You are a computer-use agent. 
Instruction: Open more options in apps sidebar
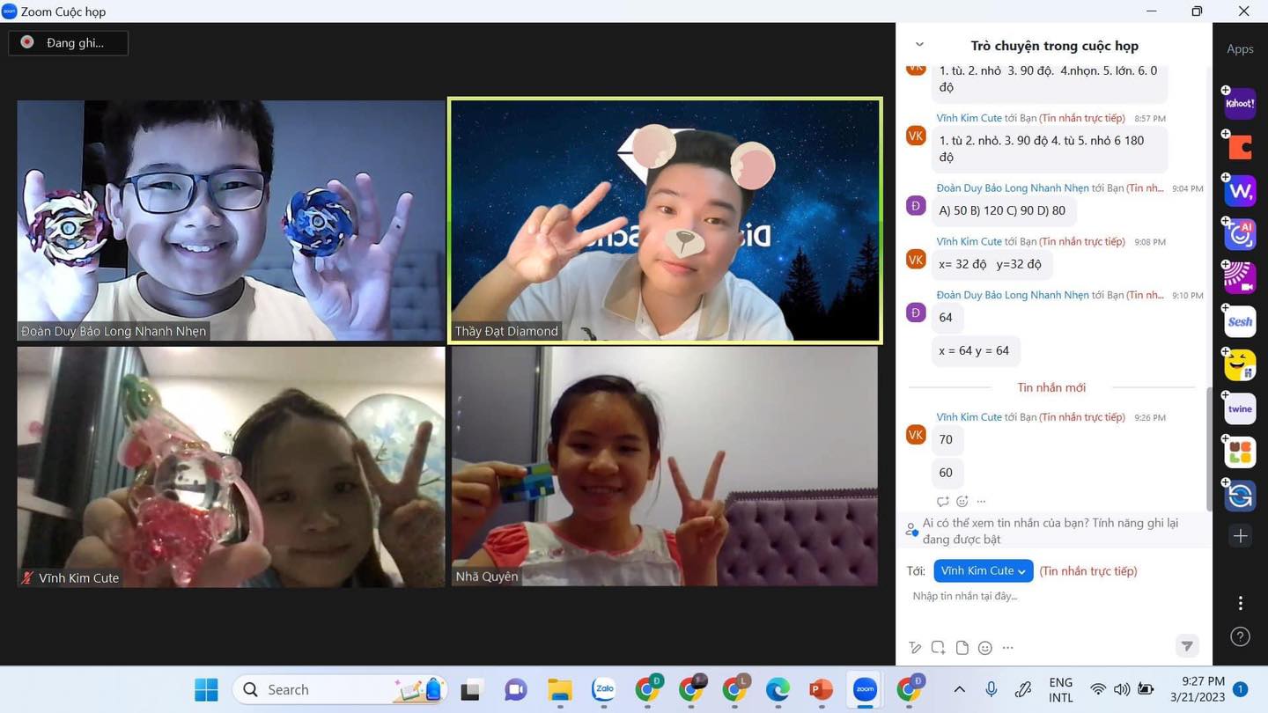(x=1240, y=603)
